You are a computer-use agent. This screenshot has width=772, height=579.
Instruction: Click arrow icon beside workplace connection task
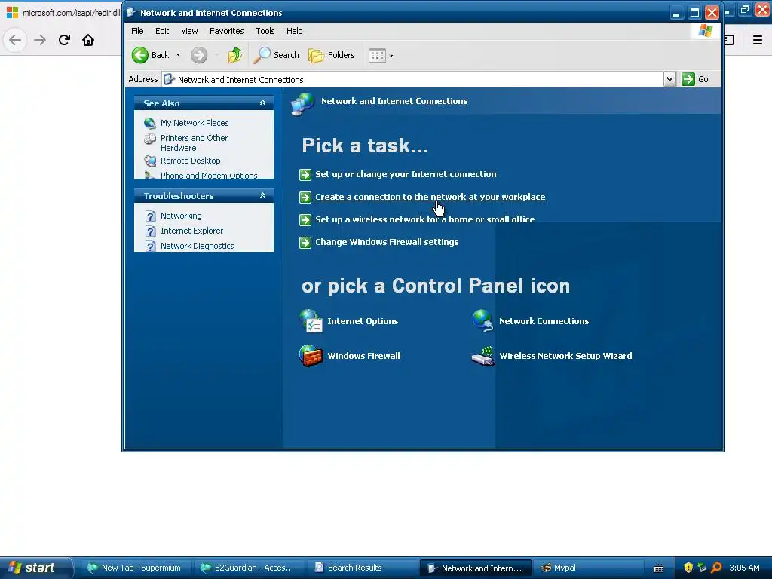(x=305, y=198)
